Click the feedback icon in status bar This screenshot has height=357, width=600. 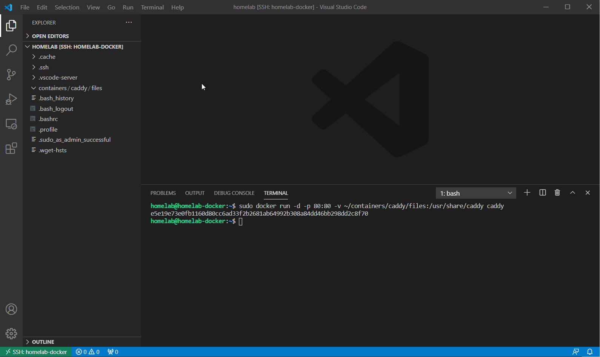(575, 352)
